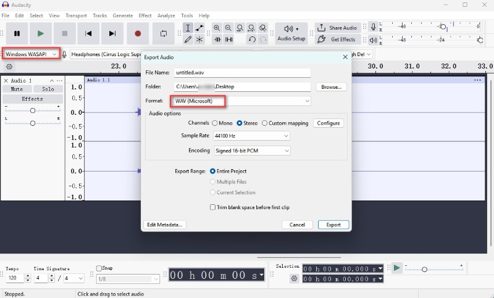Open the Edit menu
The height and width of the screenshot is (298, 494).
click(x=19, y=15)
